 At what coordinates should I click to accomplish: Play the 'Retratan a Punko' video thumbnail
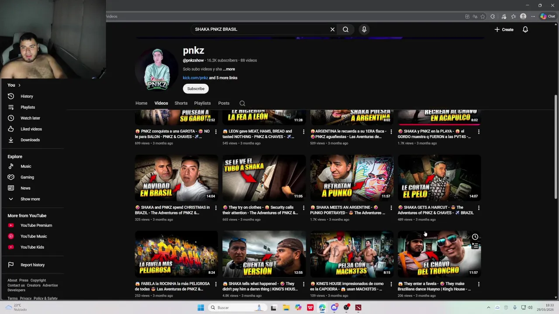pyautogui.click(x=352, y=178)
